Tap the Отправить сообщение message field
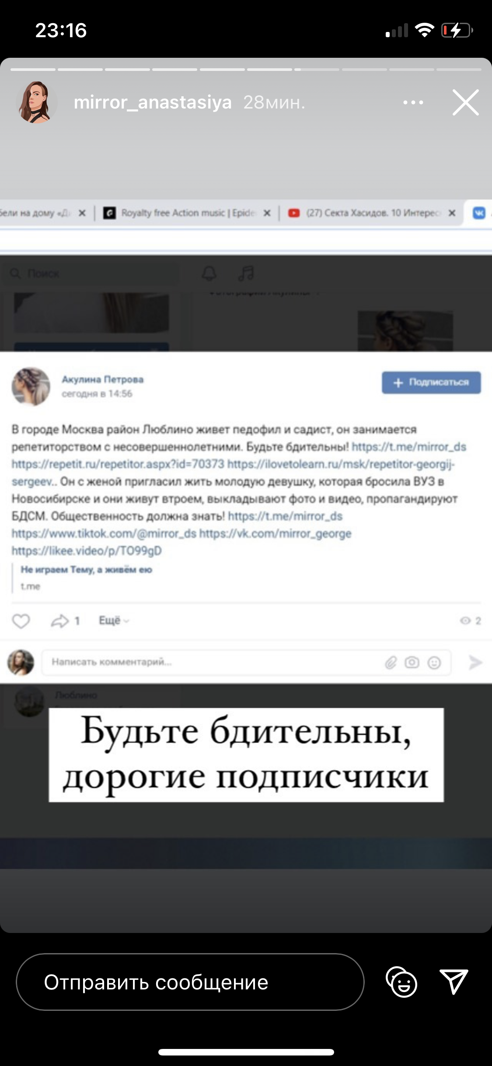The image size is (492, 1066). coord(190,982)
